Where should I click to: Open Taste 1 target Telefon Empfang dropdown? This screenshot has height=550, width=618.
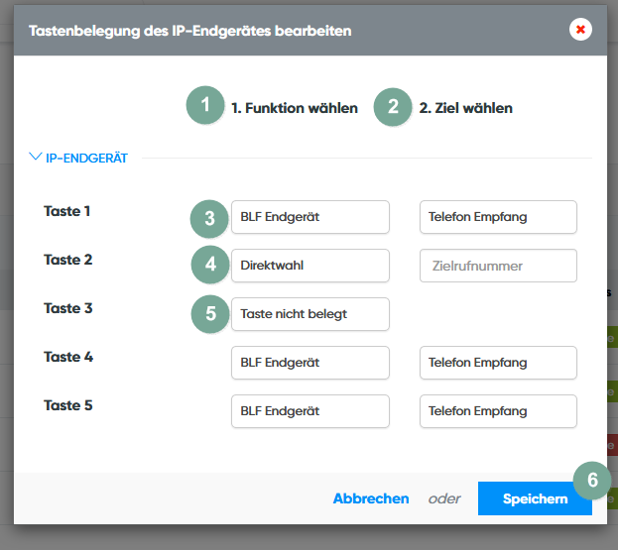(498, 217)
